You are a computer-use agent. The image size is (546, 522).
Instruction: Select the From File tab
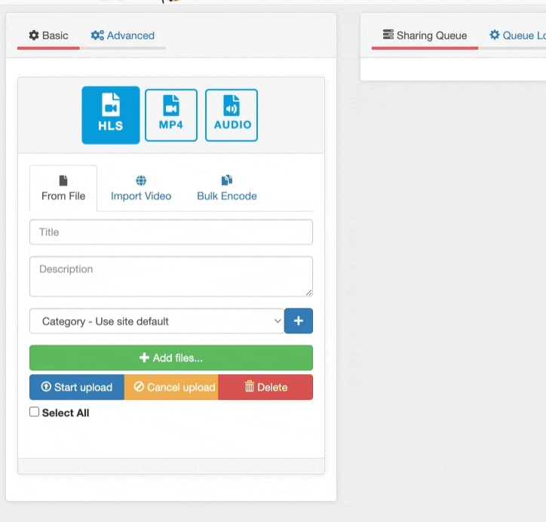click(63, 189)
